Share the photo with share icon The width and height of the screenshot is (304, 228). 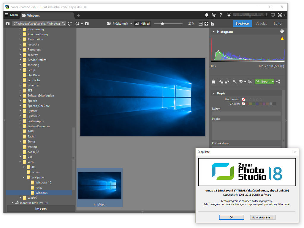point(278,82)
